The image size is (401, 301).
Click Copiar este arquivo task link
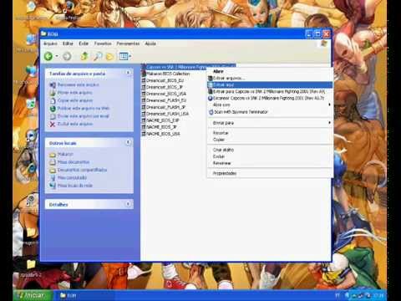click(75, 100)
